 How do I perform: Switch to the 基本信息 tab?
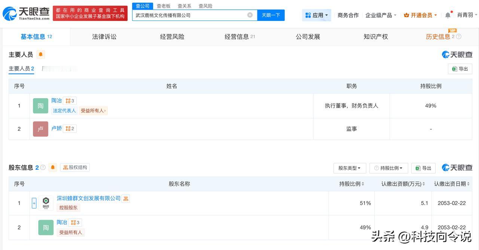(36, 37)
